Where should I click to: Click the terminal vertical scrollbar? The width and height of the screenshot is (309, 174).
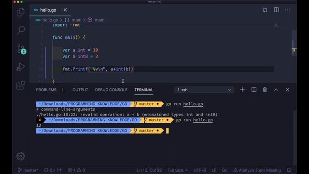(295, 137)
